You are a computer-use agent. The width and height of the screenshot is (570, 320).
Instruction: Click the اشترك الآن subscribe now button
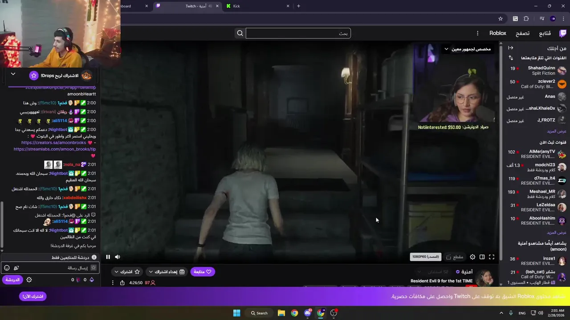[x=33, y=296]
